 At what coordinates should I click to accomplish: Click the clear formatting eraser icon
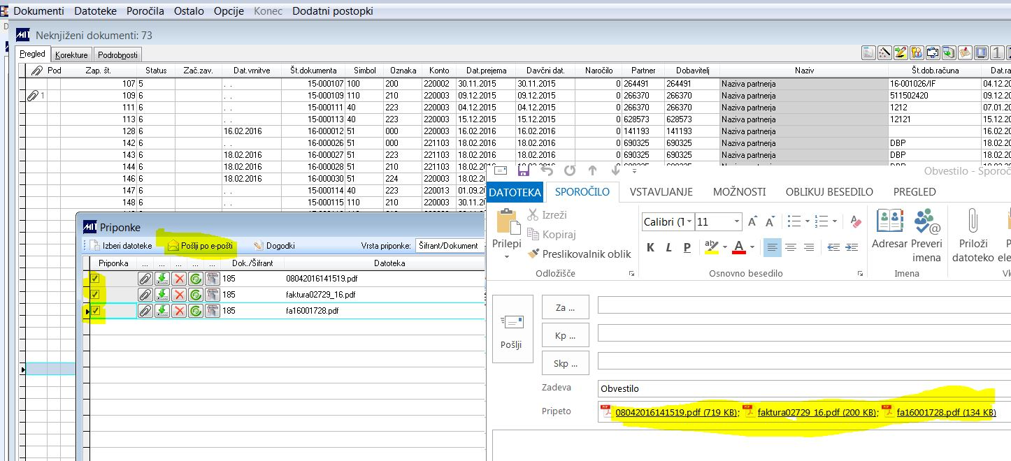[x=856, y=222]
